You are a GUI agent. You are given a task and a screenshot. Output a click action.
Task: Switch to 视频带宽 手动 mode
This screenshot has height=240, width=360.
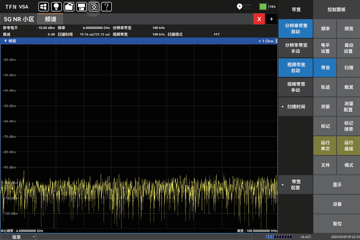coord(296,87)
